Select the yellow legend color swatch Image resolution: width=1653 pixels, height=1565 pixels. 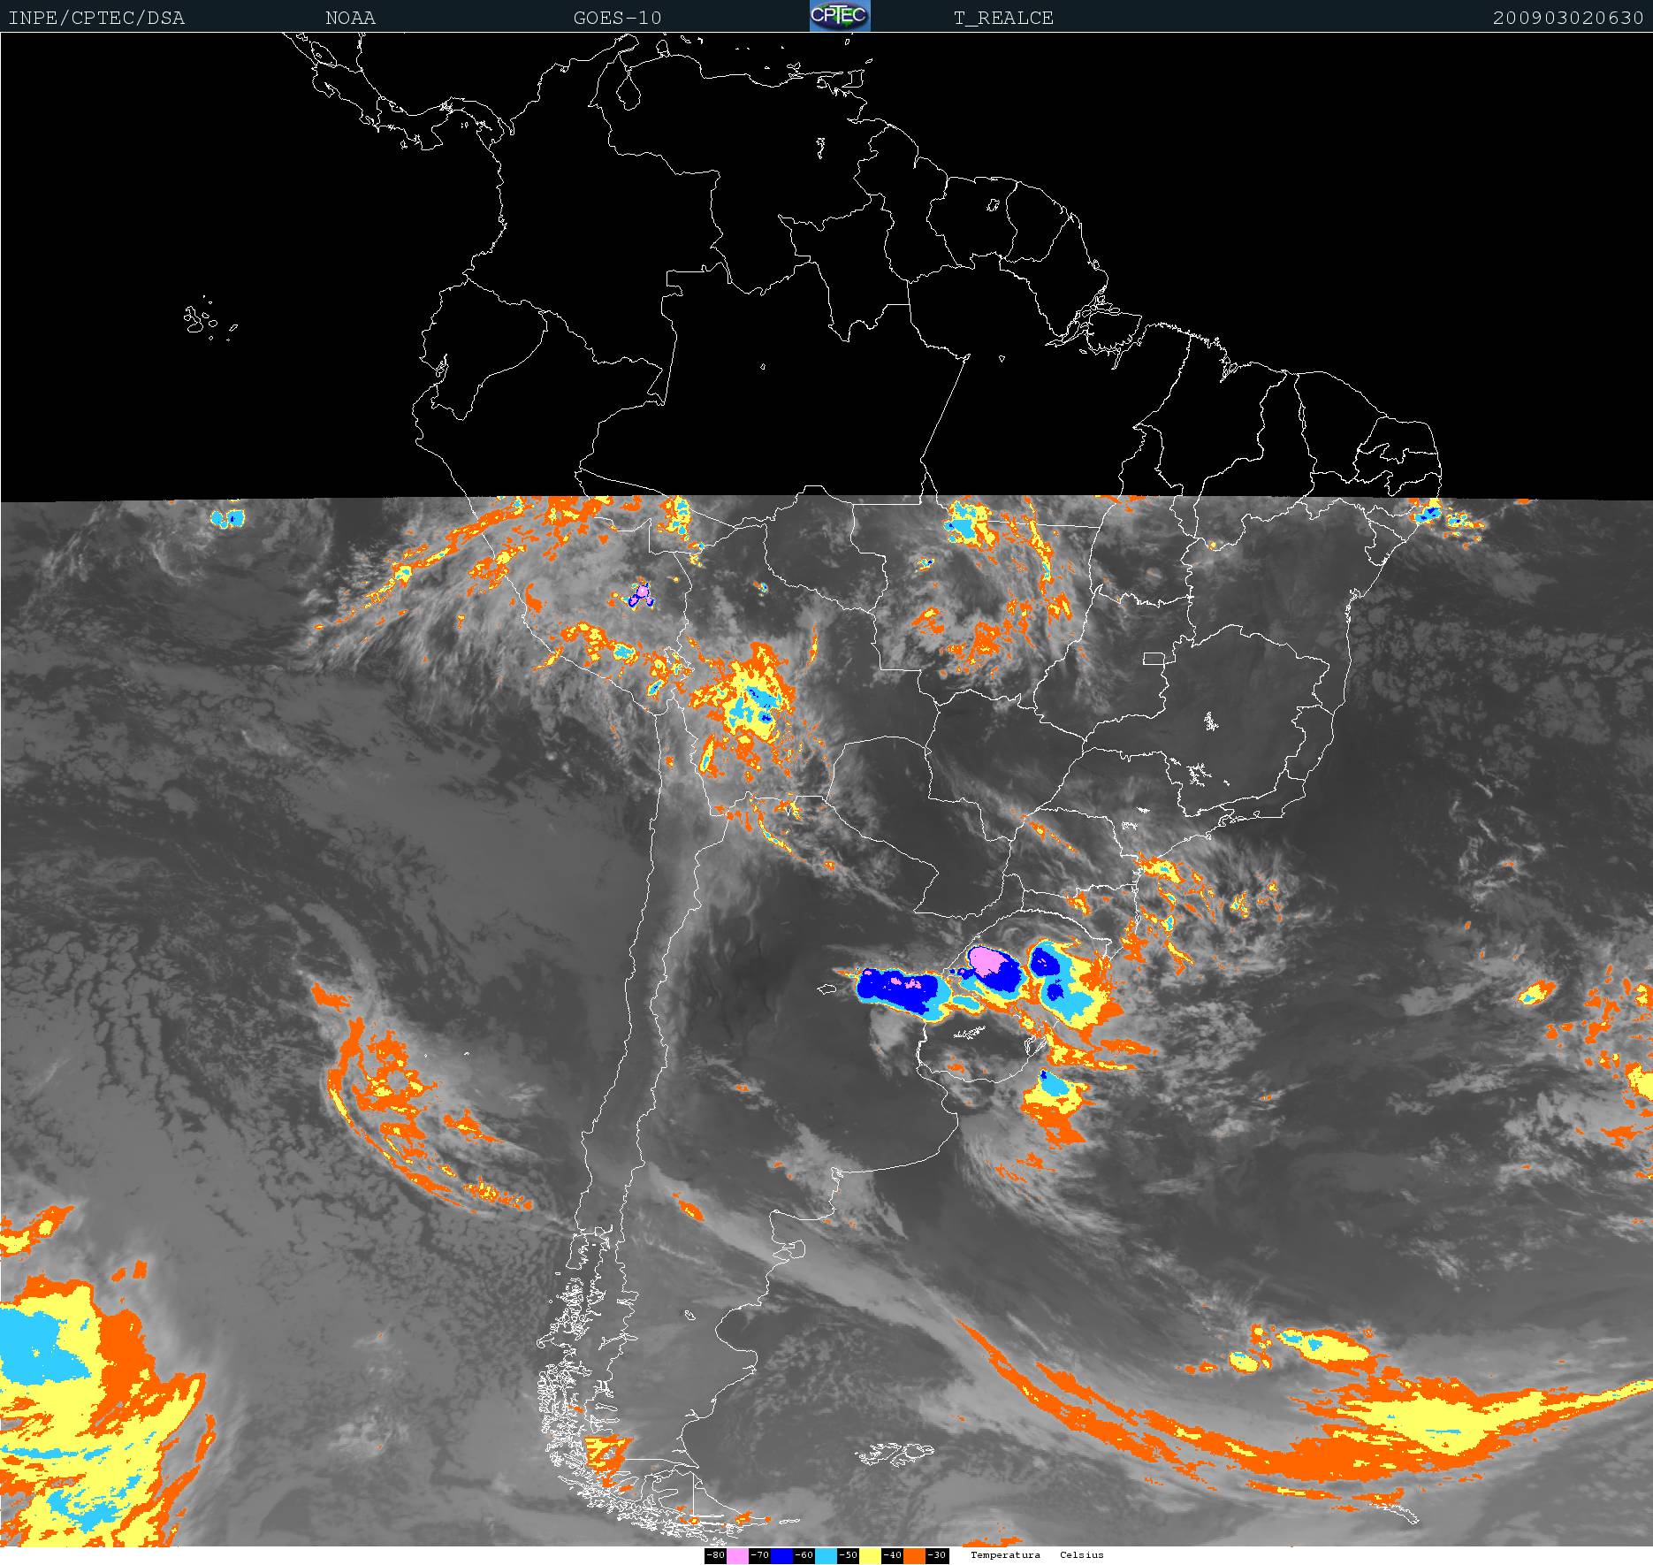pos(870,1555)
